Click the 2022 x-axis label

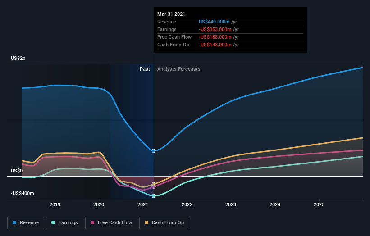[x=187, y=204]
